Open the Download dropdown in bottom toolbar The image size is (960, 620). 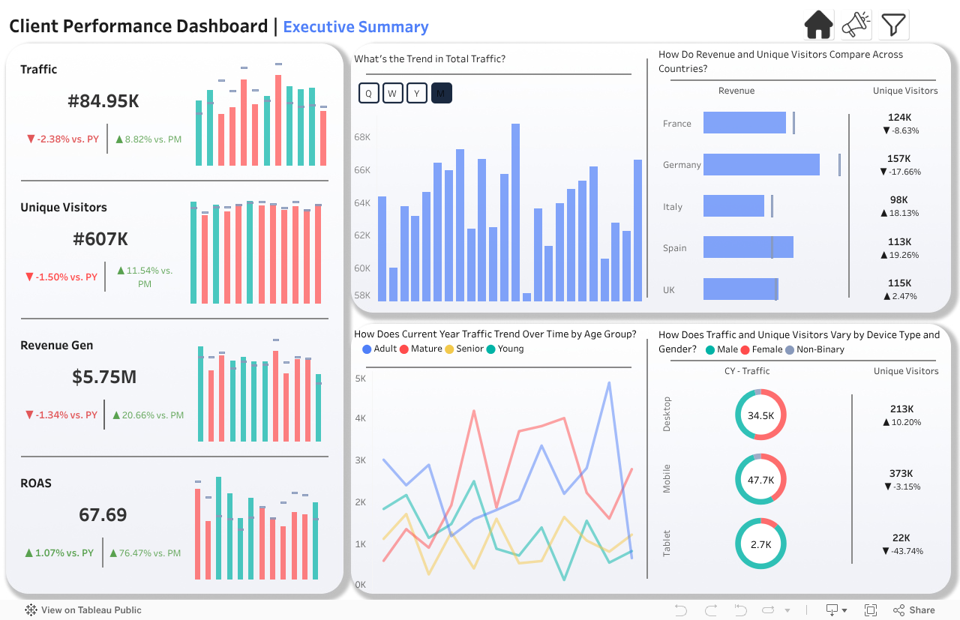coord(836,610)
